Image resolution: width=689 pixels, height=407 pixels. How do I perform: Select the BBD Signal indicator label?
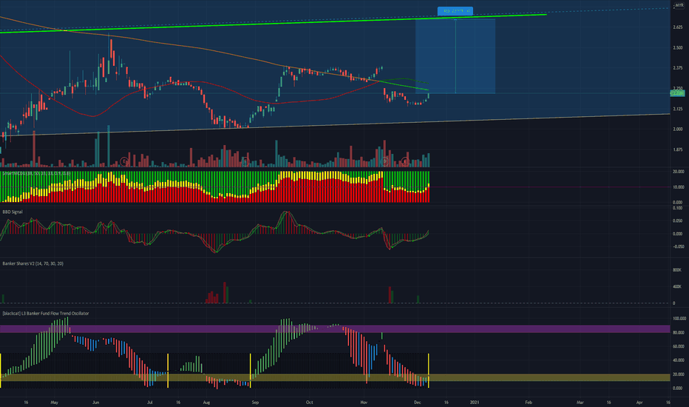pyautogui.click(x=13, y=212)
